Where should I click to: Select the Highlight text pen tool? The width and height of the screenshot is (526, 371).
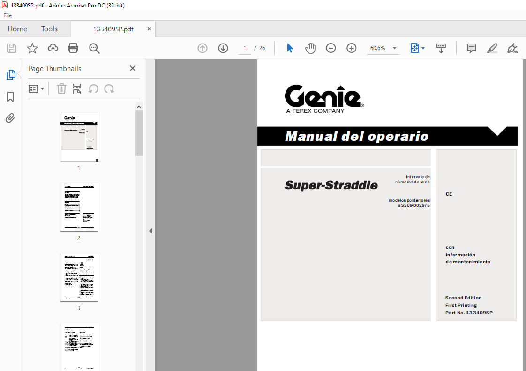492,48
